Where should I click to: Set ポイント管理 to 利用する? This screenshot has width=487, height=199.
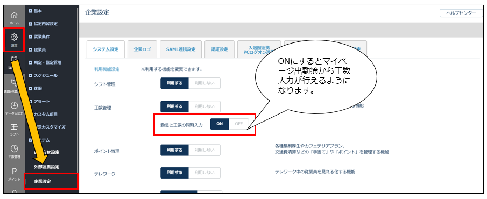coord(174,150)
